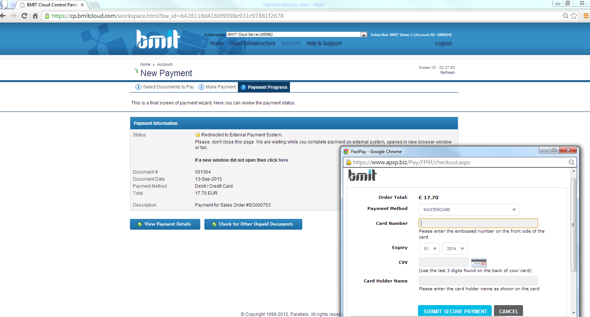Close the FastPay popup window
The width and height of the screenshot is (590, 317).
tap(568, 150)
